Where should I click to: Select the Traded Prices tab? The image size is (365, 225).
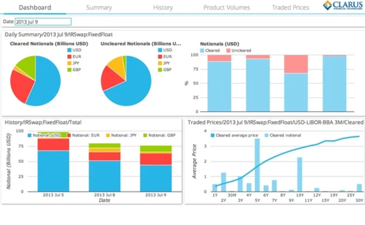[x=291, y=8]
